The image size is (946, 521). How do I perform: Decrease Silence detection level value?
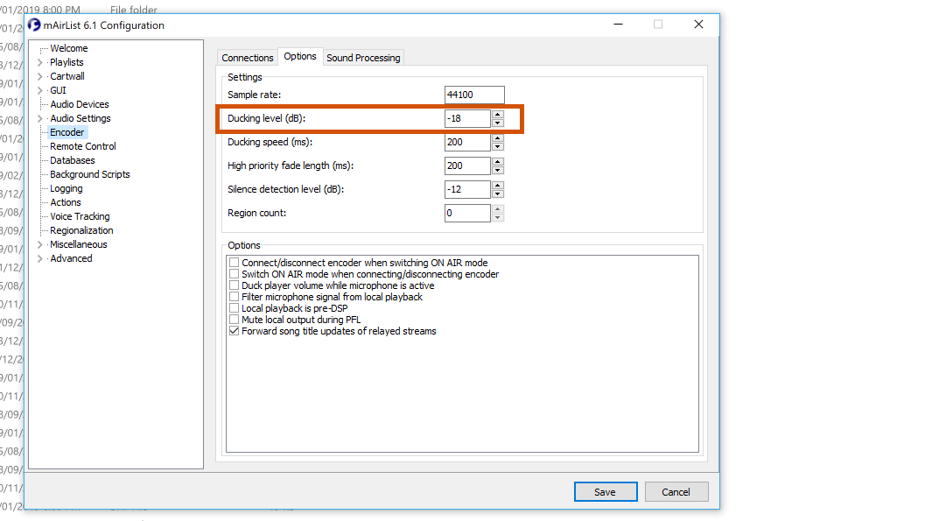498,194
